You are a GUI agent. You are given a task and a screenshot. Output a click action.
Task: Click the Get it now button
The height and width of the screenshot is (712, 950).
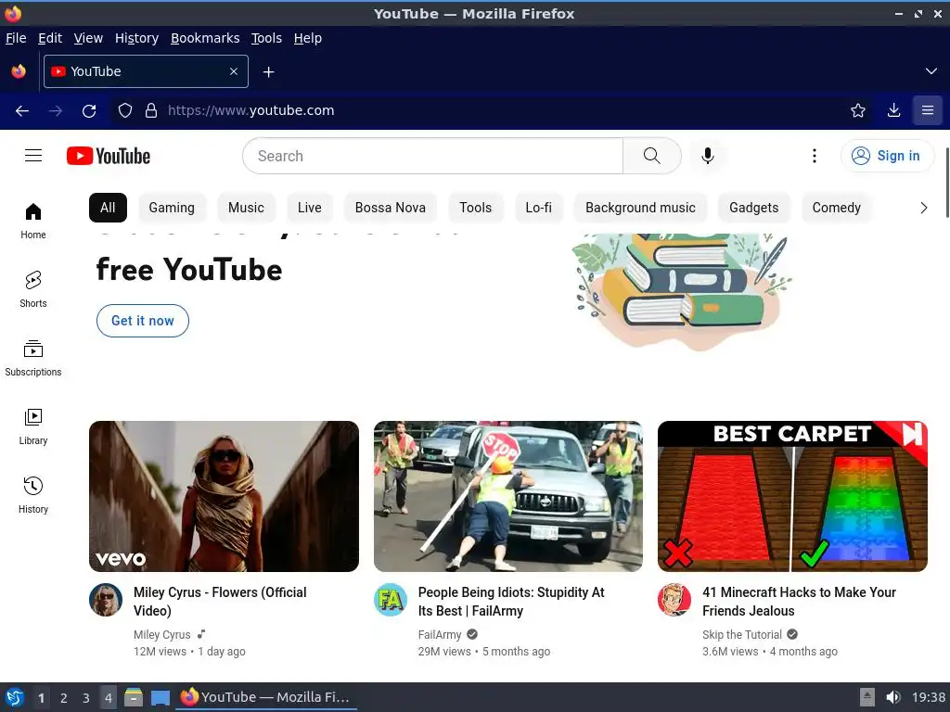click(x=142, y=321)
